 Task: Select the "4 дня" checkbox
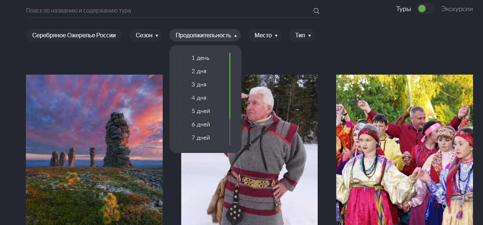[x=184, y=98]
